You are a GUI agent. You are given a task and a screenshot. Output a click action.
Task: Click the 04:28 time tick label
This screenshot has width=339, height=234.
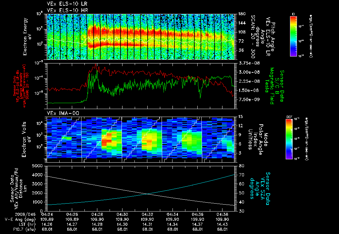(97, 214)
